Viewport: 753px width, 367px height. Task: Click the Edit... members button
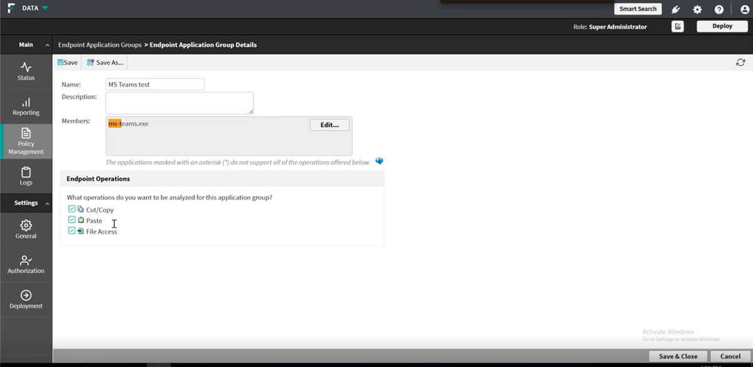[x=329, y=125]
